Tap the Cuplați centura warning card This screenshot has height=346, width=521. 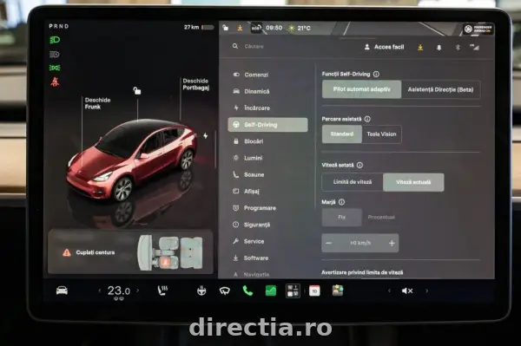[x=130, y=252]
